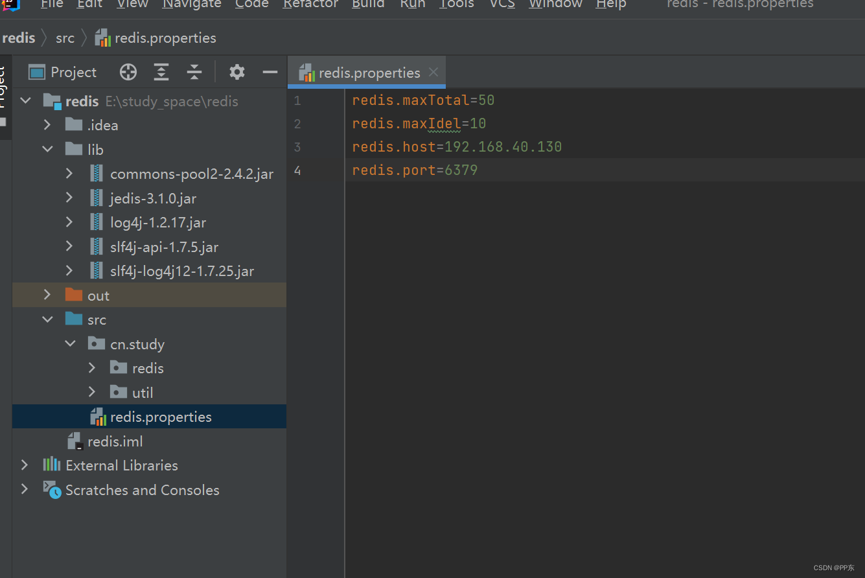Open the File menu
865x578 pixels.
click(x=52, y=4)
